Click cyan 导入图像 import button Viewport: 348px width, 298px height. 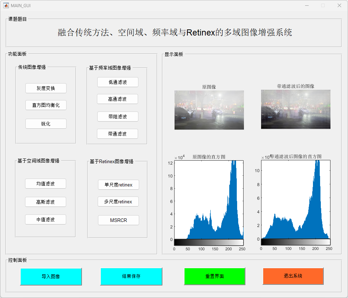click(x=51, y=276)
